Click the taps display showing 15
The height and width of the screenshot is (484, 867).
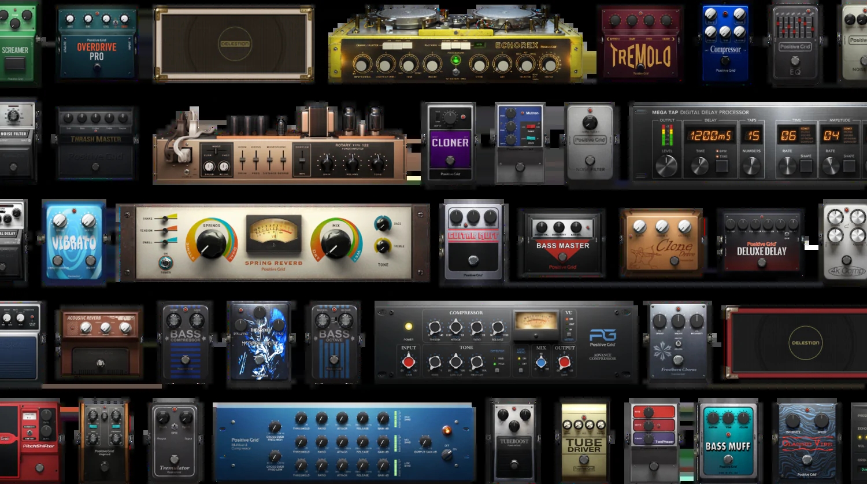pyautogui.click(x=752, y=136)
